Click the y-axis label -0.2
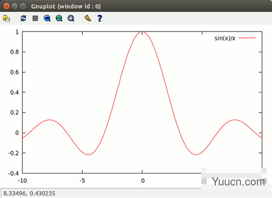The height and width of the screenshot is (198, 272). tap(14, 153)
